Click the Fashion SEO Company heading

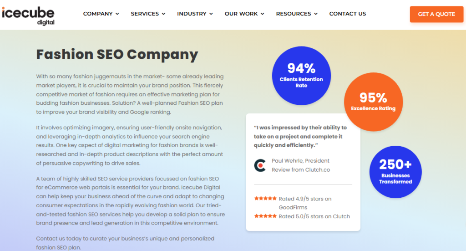point(117,55)
